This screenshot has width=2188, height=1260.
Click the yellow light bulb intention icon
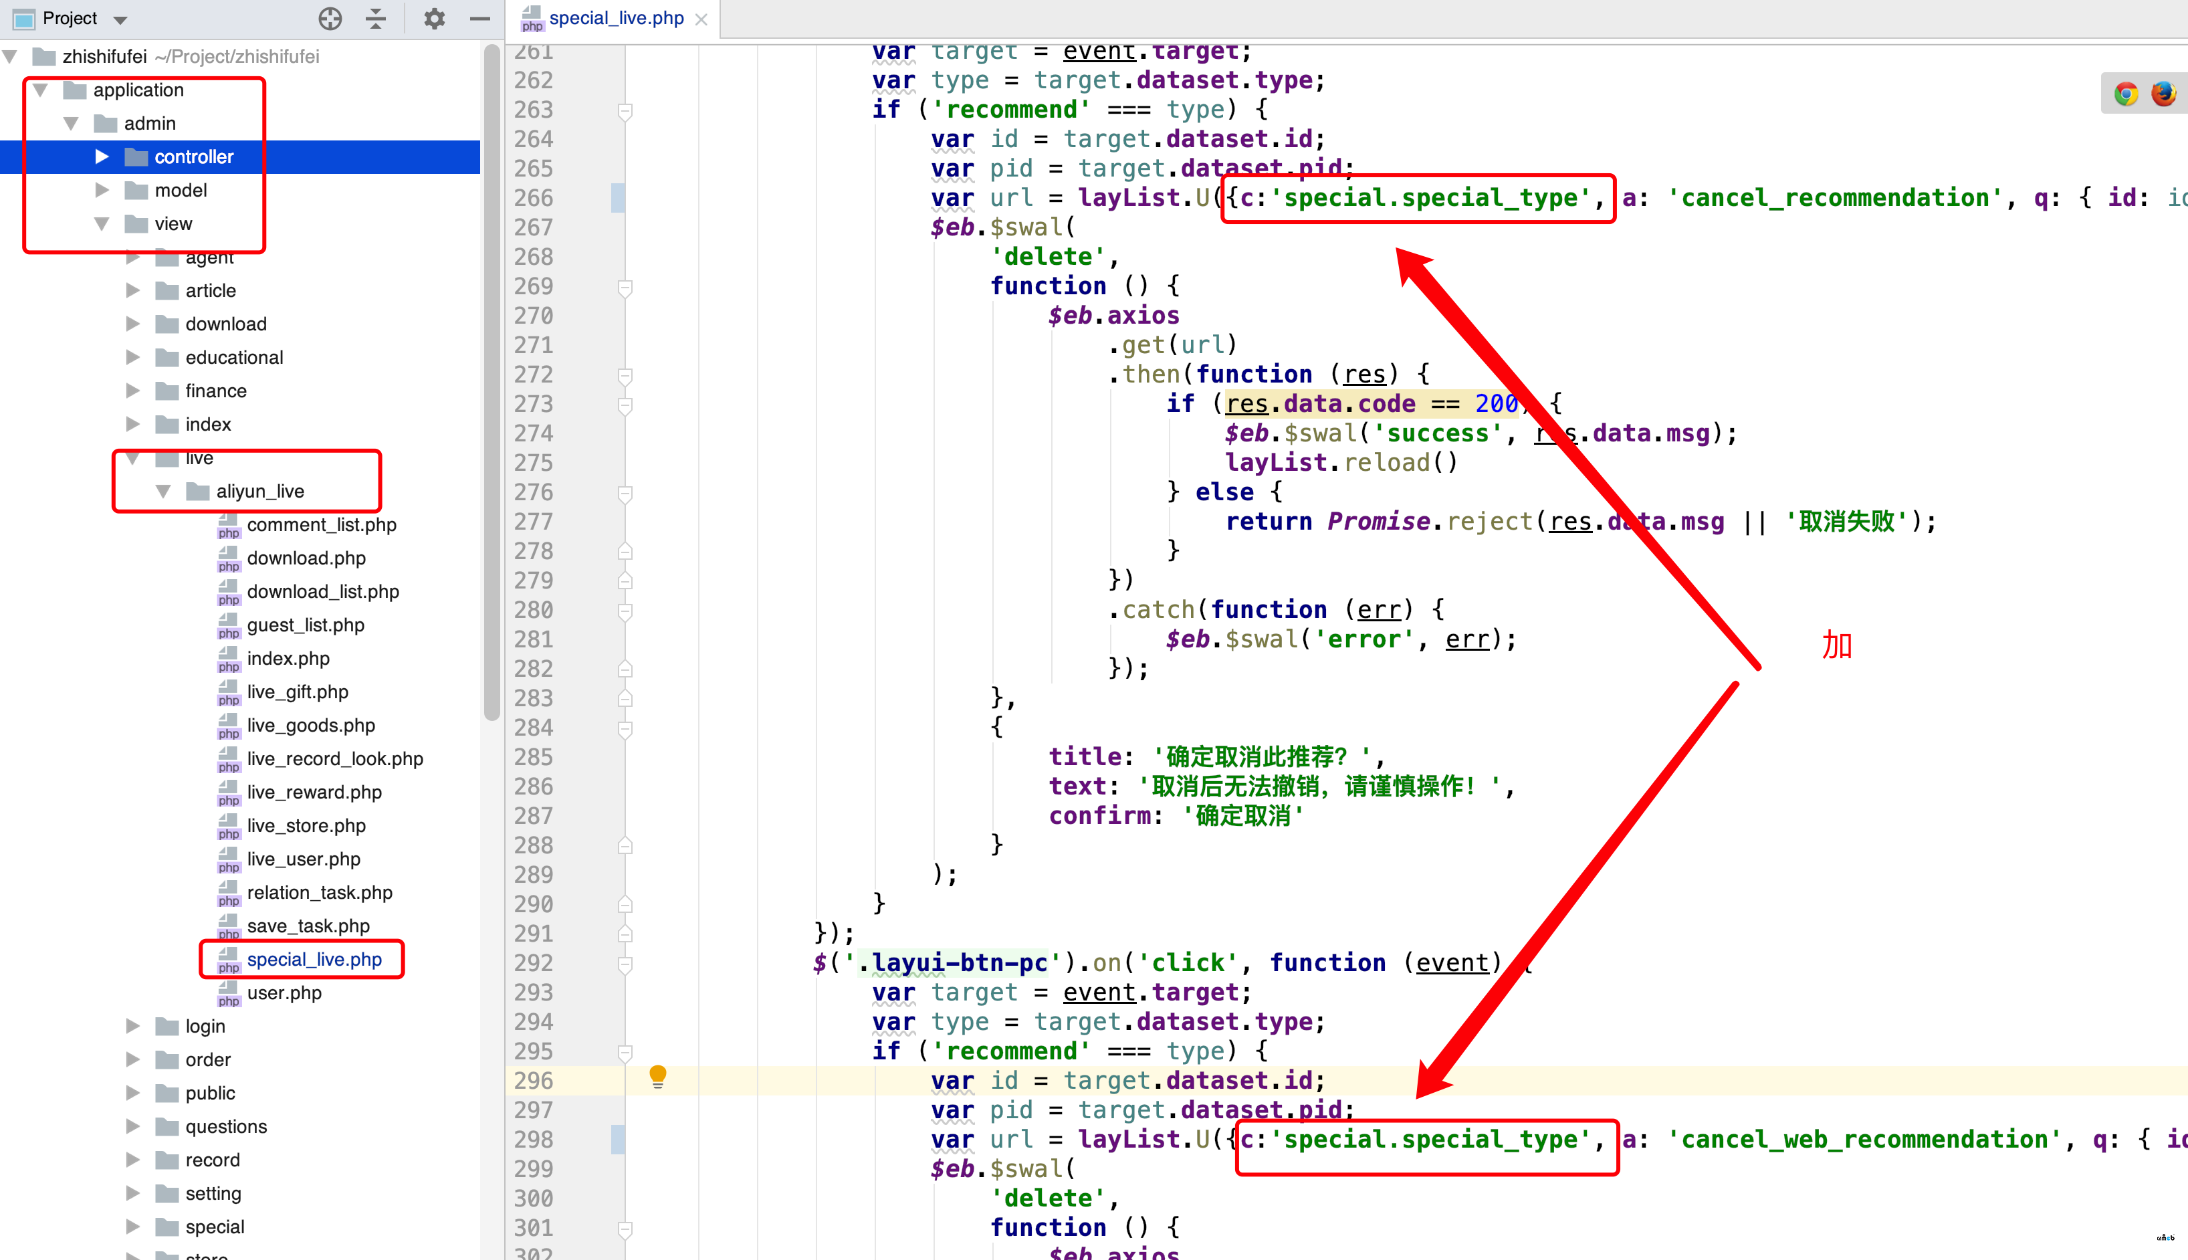[657, 1077]
